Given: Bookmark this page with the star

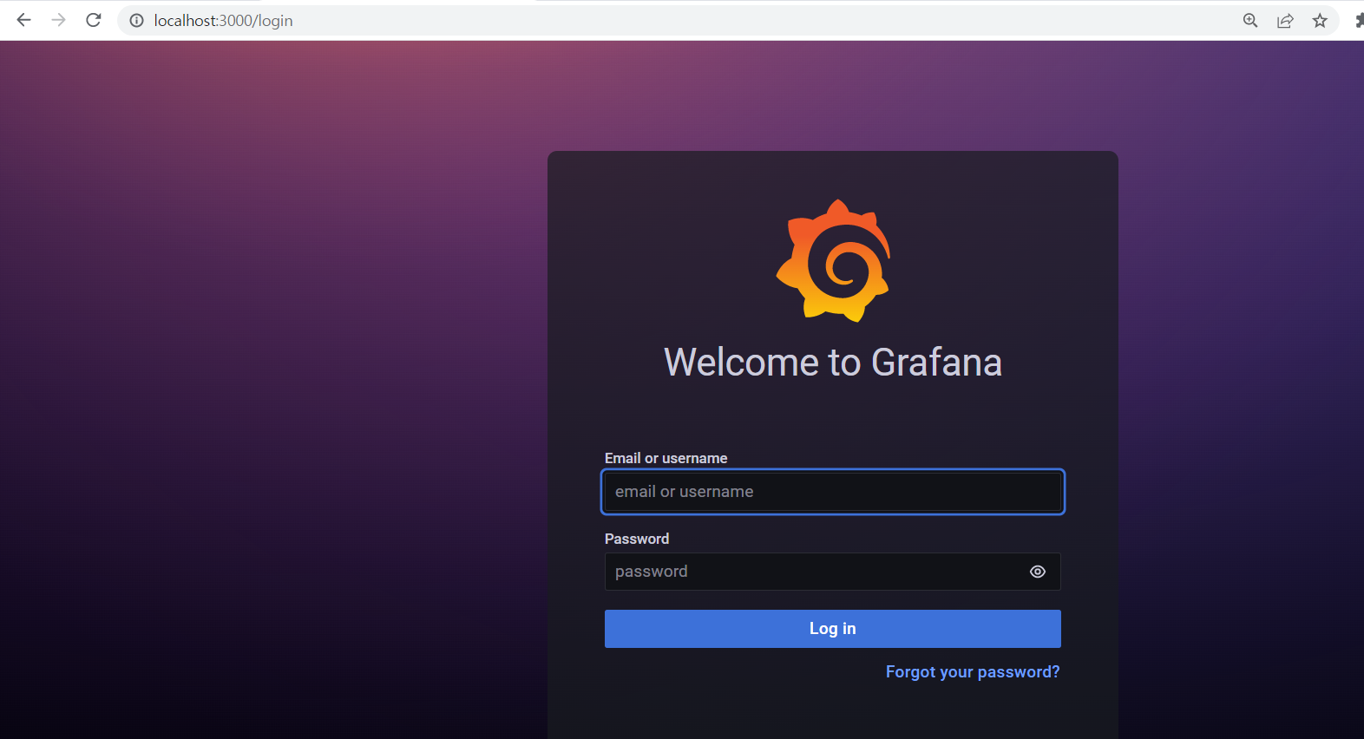Looking at the screenshot, I should 1320,20.
